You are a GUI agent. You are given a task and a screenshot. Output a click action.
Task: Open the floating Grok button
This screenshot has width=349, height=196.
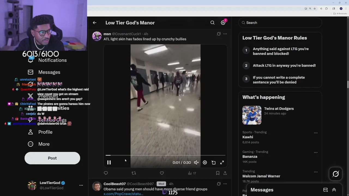point(335,174)
